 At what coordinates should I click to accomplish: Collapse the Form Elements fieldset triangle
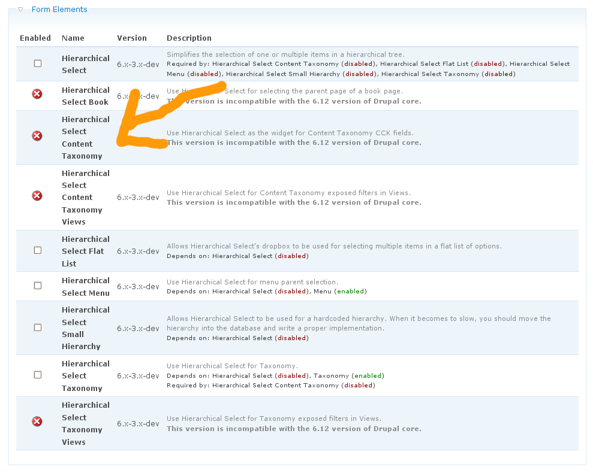click(x=20, y=10)
